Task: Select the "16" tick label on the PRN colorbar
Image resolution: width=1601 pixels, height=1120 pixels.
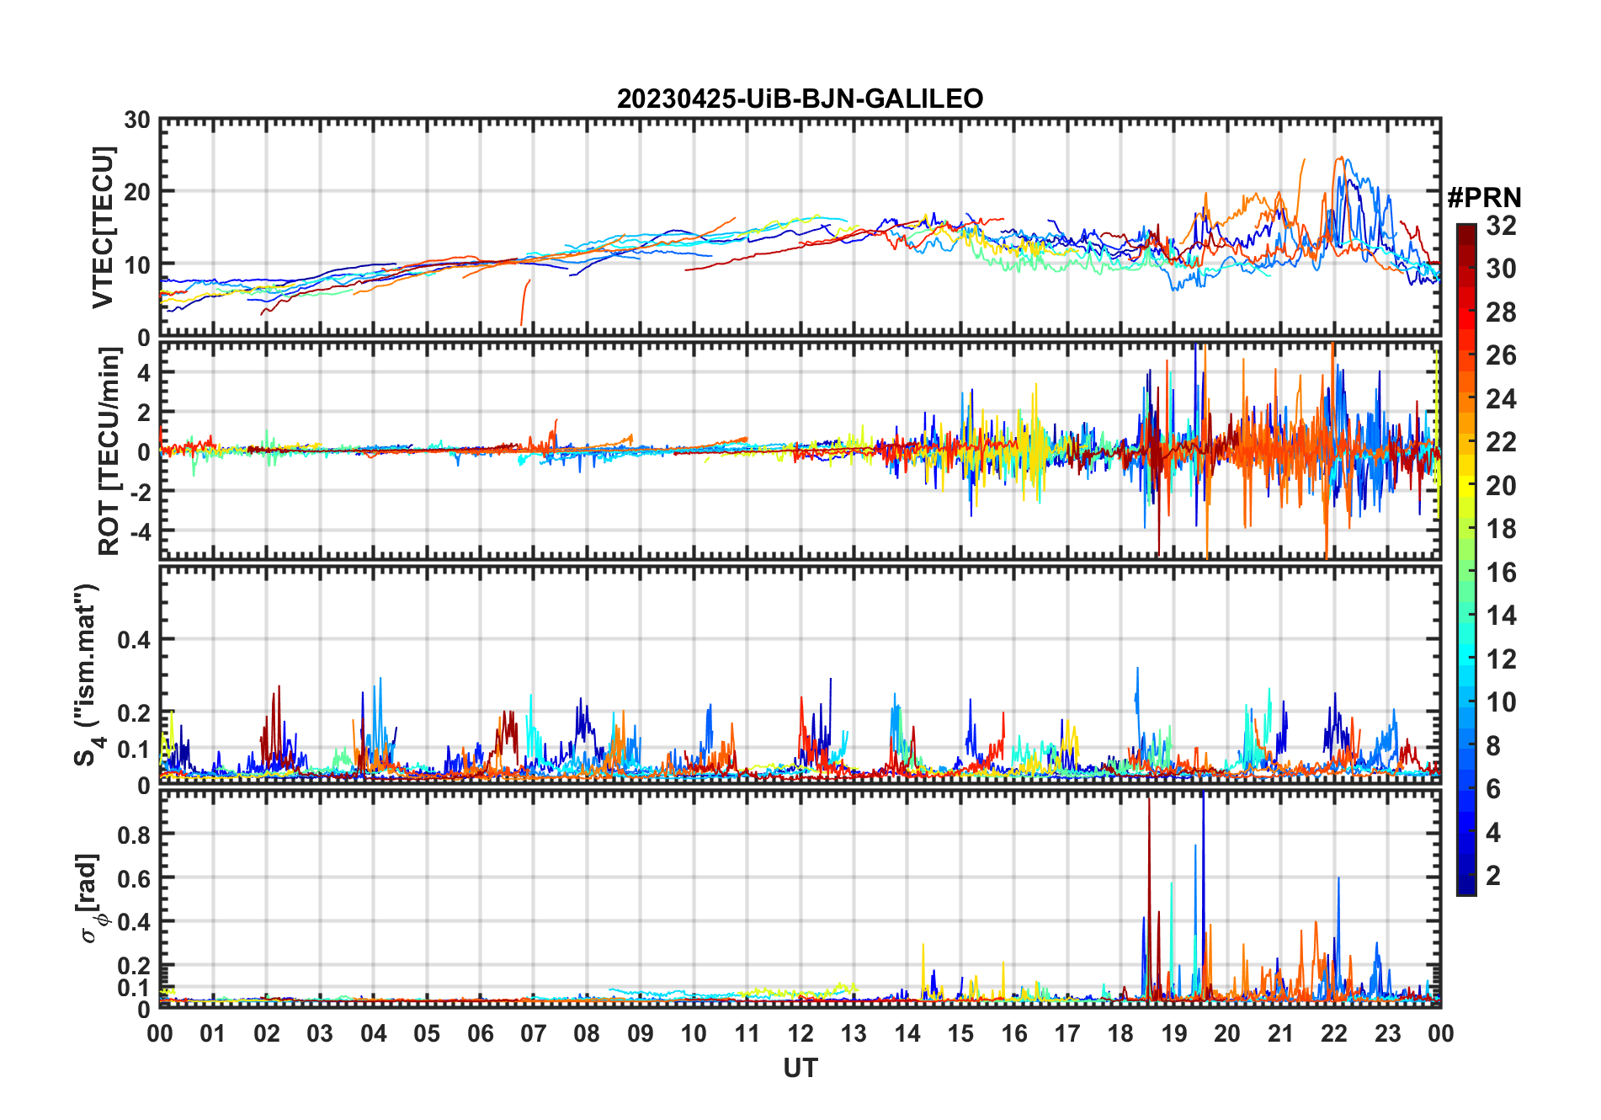Action: click(x=1501, y=573)
